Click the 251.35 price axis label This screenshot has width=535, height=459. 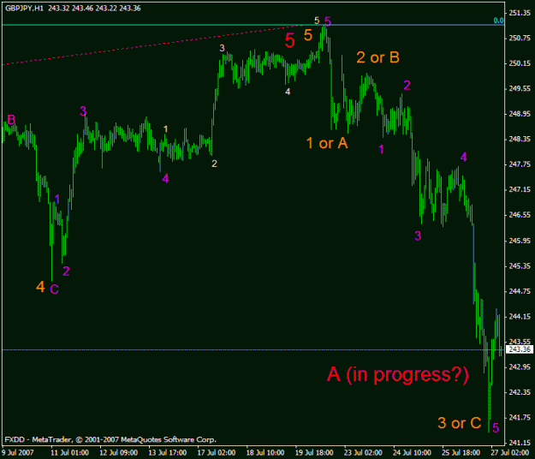pos(520,13)
